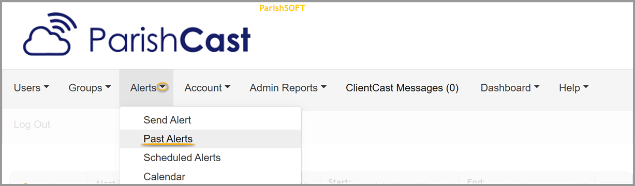Click the Log Out link
The width and height of the screenshot is (635, 186).
[x=32, y=125]
